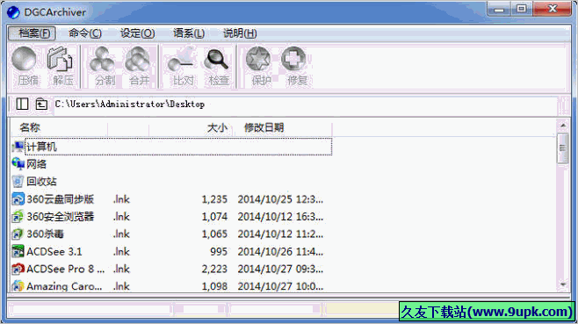Click the 回收站 recycle bin icon
Image resolution: width=578 pixels, height=324 pixels.
18,182
